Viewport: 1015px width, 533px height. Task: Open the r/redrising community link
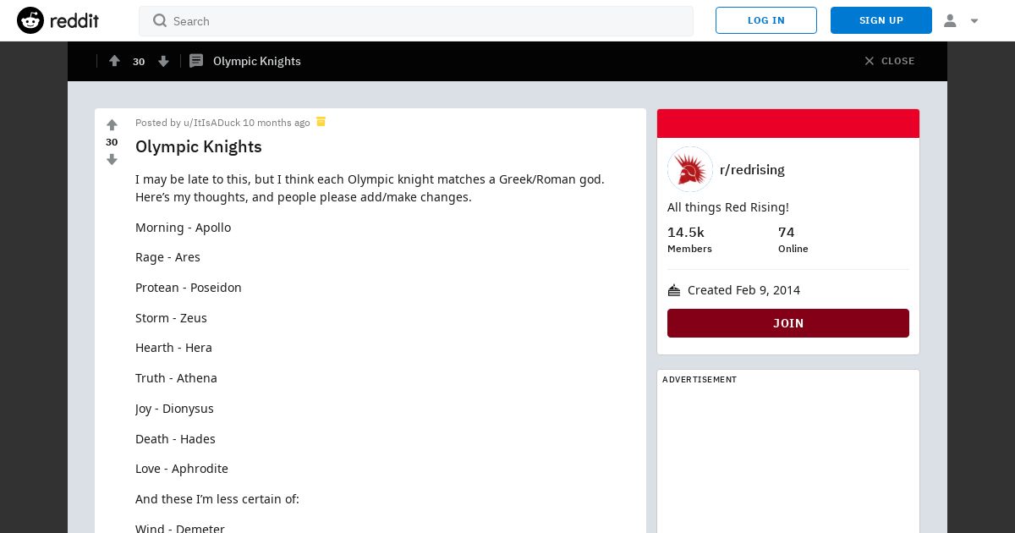[752, 169]
